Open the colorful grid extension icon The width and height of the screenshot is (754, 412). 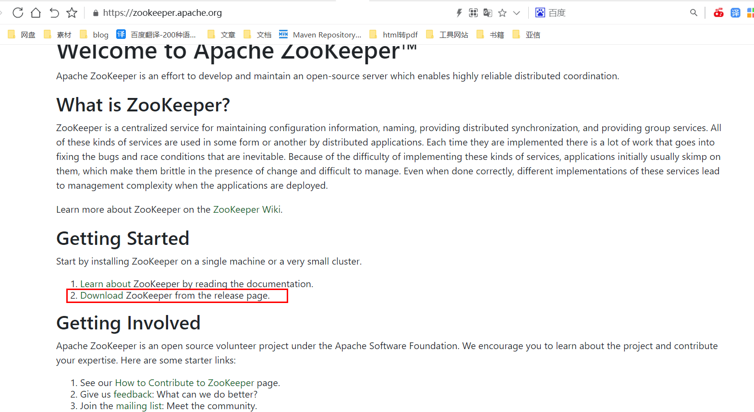click(x=750, y=13)
